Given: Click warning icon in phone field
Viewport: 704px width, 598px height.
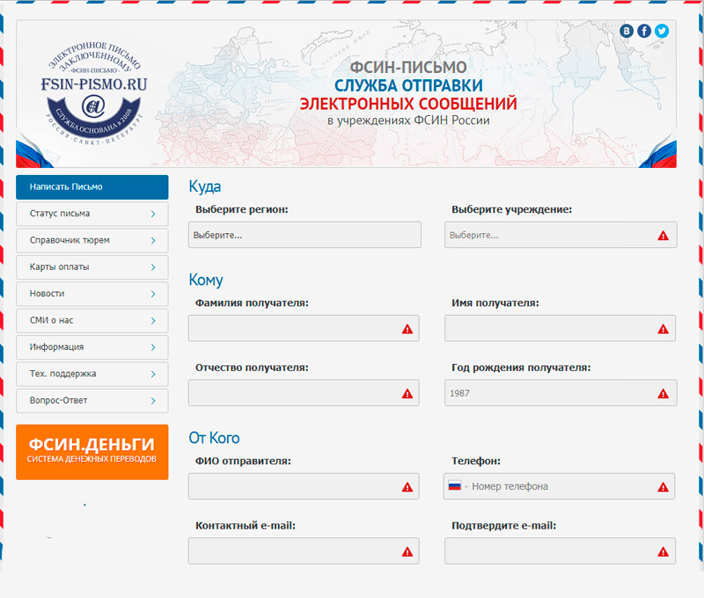Looking at the screenshot, I should pyautogui.click(x=663, y=487).
